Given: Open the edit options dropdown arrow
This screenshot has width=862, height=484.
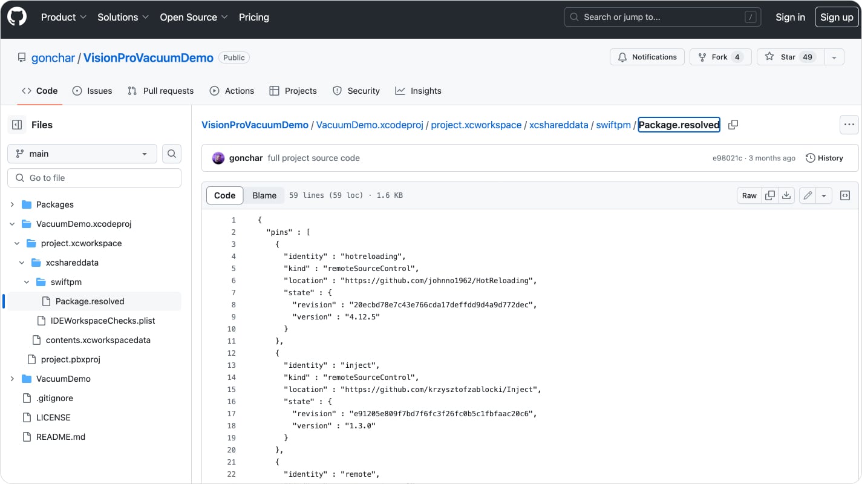Looking at the screenshot, I should click(824, 195).
